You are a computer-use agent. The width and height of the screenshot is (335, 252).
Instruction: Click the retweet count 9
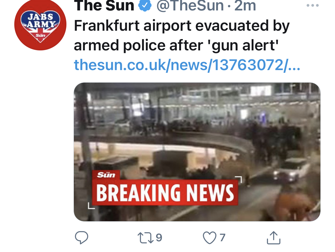pos(159,237)
